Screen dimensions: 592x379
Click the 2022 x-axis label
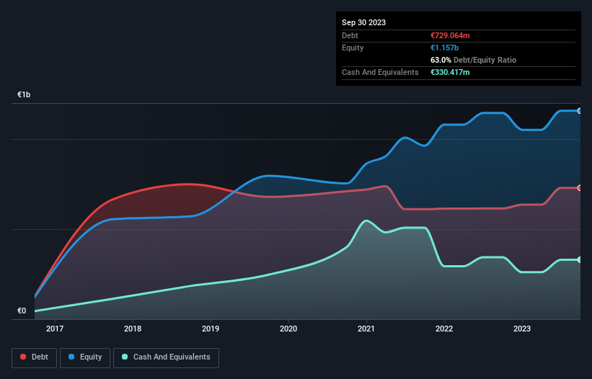pyautogui.click(x=444, y=329)
